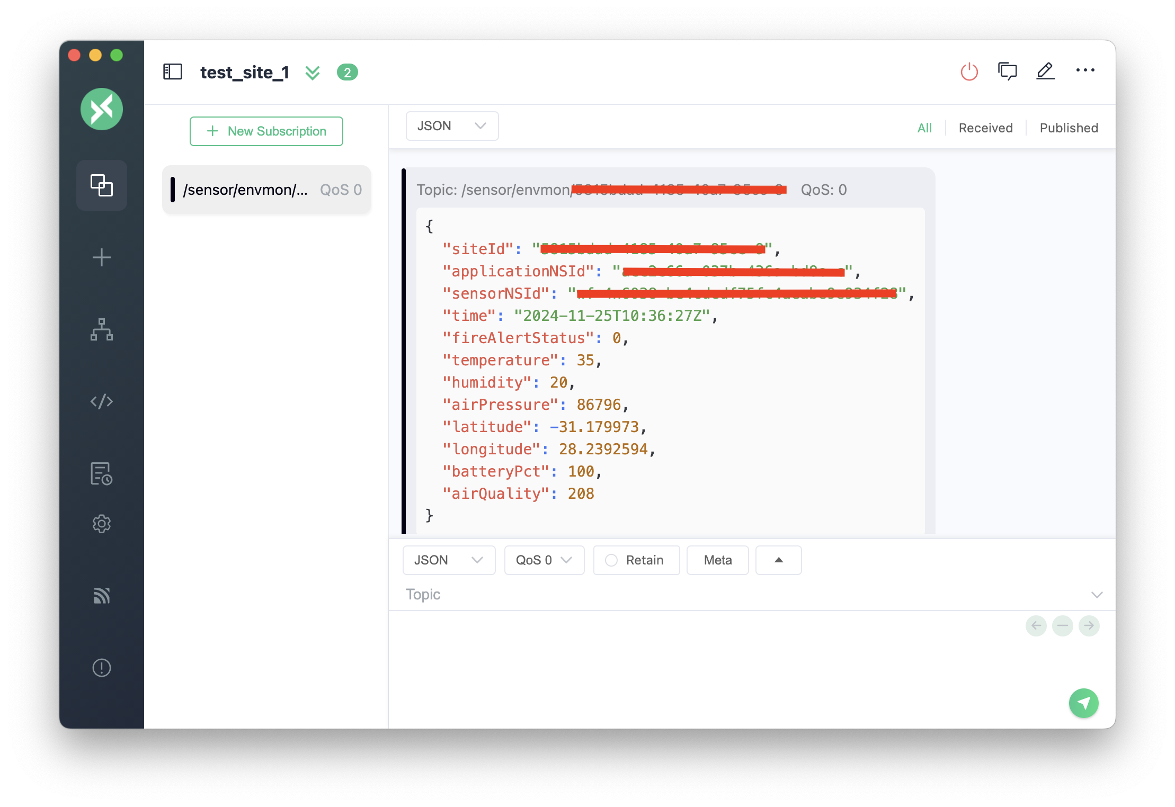Screen dimensions: 1175x807
Task: Click the "siteId" key in payload
Action: 478,249
